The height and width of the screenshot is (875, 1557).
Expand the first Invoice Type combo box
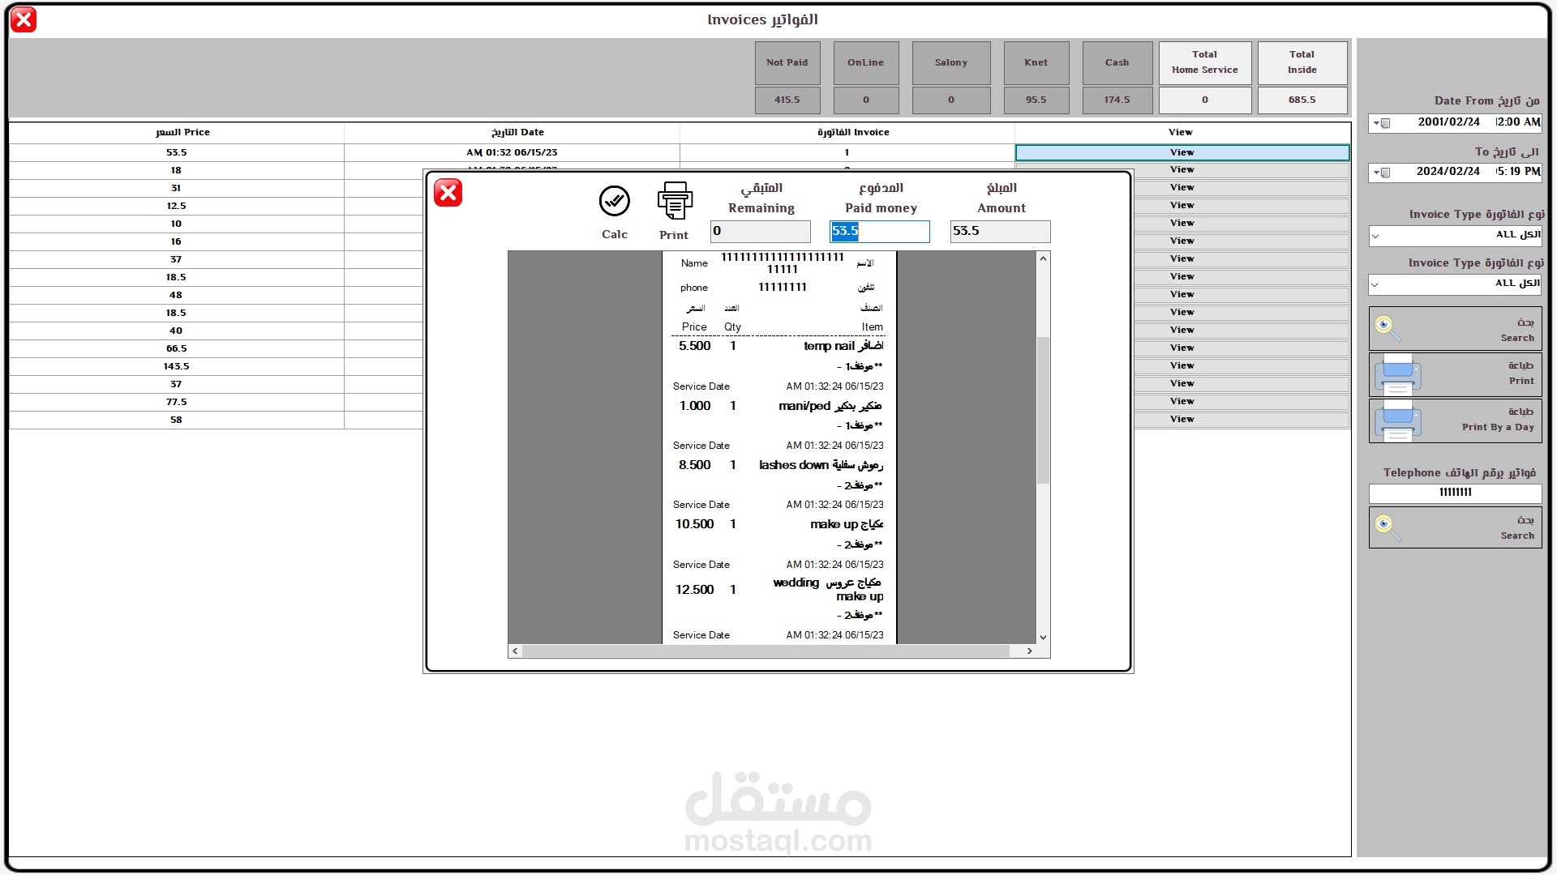1375,236
